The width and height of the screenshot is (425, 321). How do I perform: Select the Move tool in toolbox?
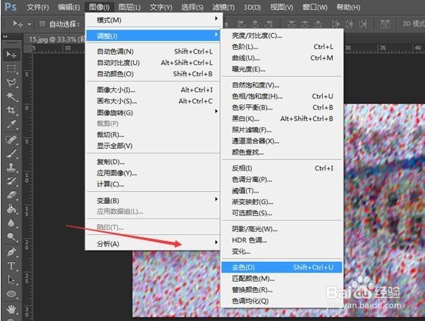11,55
